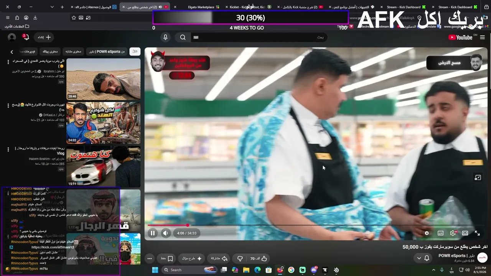Start voice search with microphone
The height and width of the screenshot is (276, 491).
click(165, 37)
